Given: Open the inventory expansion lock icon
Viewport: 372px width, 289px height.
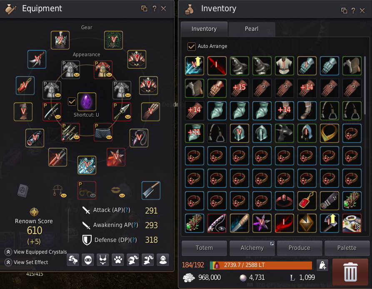Looking at the screenshot, I should point(323,265).
